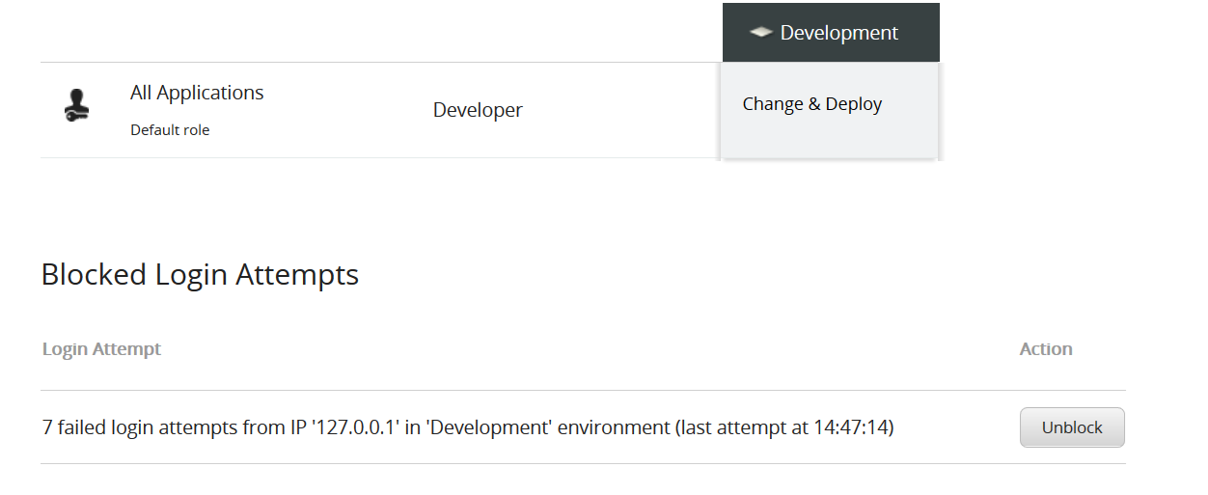Viewport: 1208px width, 495px height.
Task: Select the Developer role name
Action: (478, 110)
